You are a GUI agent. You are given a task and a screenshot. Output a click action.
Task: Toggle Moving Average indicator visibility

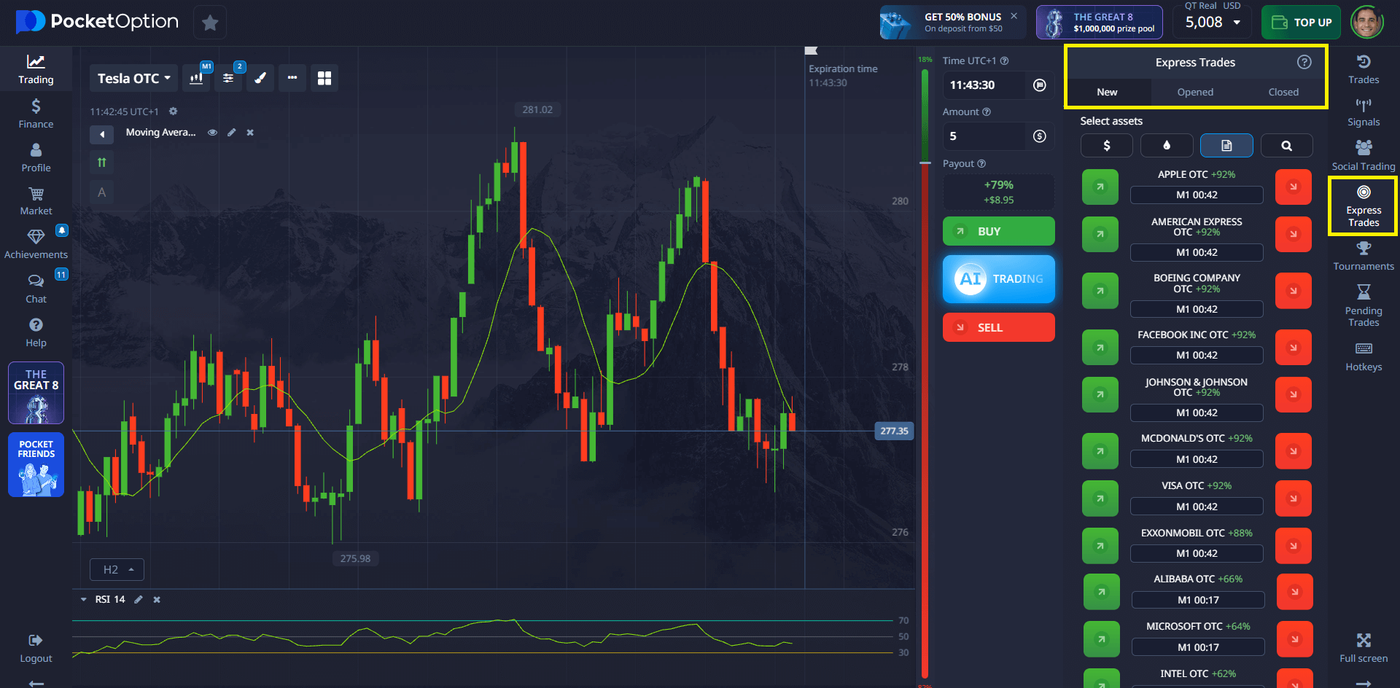(x=213, y=133)
